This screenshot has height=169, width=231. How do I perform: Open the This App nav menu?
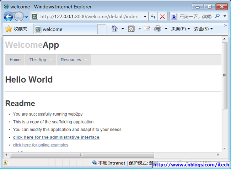click(41, 60)
